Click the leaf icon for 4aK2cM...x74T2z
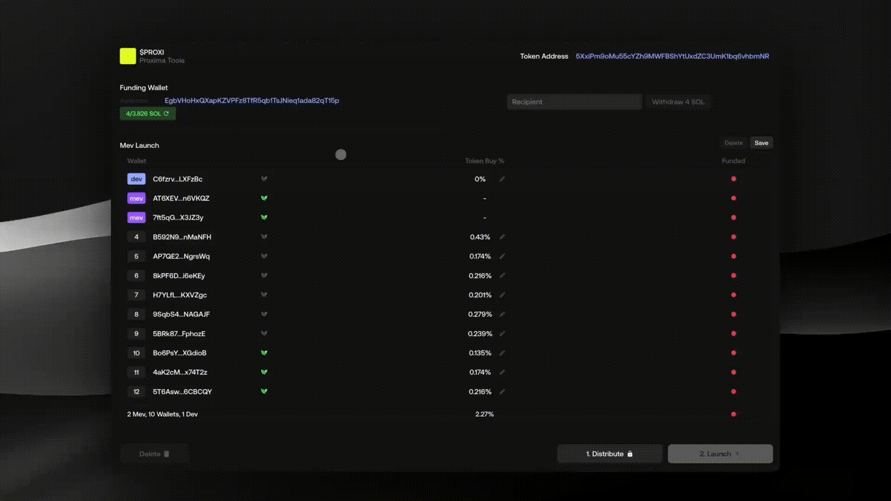Viewport: 891px width, 501px height. [264, 372]
